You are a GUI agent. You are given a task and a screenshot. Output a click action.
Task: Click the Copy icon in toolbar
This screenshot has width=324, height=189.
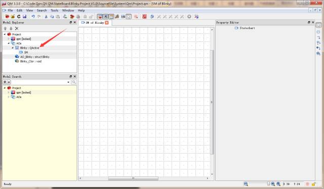[52, 17]
